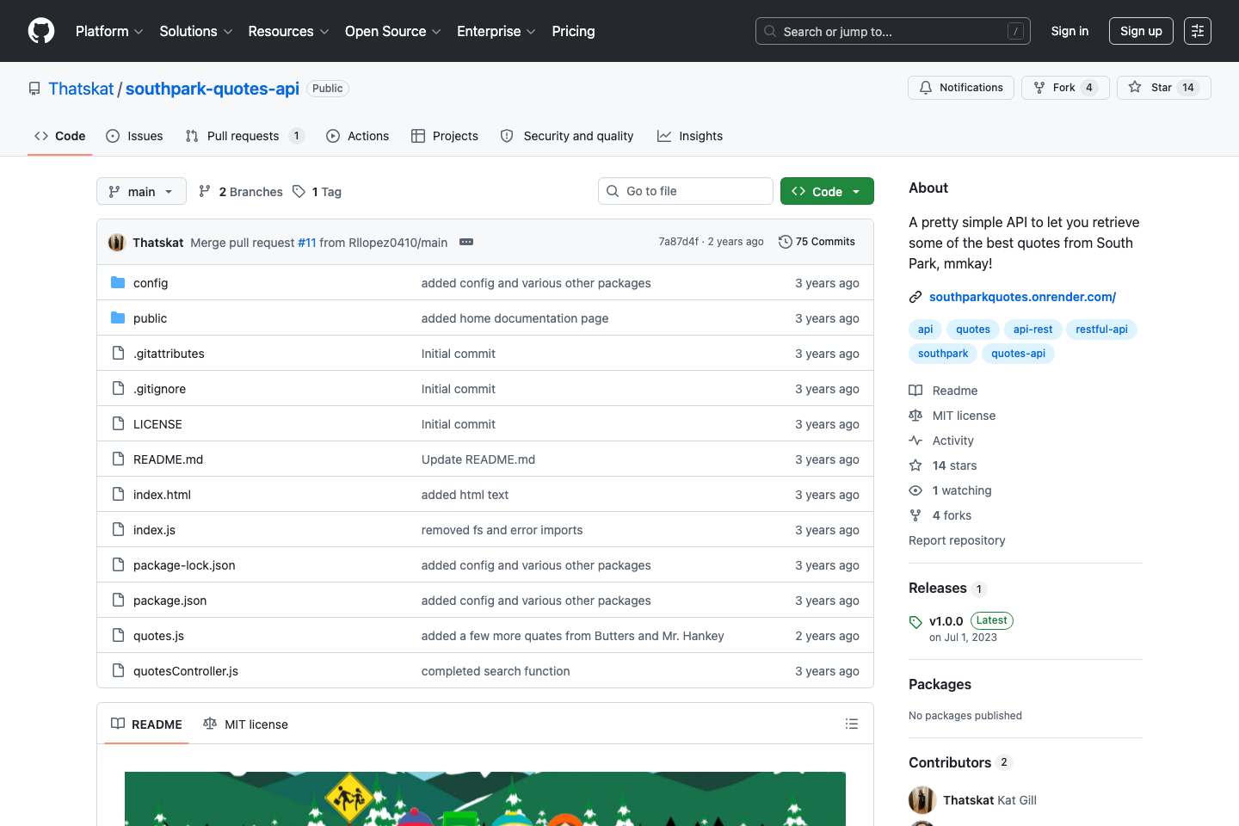Star the southpark-quotes-api repository
1239x826 pixels.
tap(1162, 88)
